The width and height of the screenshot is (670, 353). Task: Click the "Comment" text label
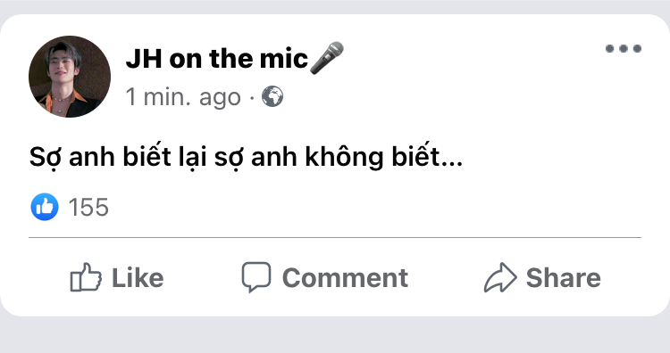tap(345, 278)
